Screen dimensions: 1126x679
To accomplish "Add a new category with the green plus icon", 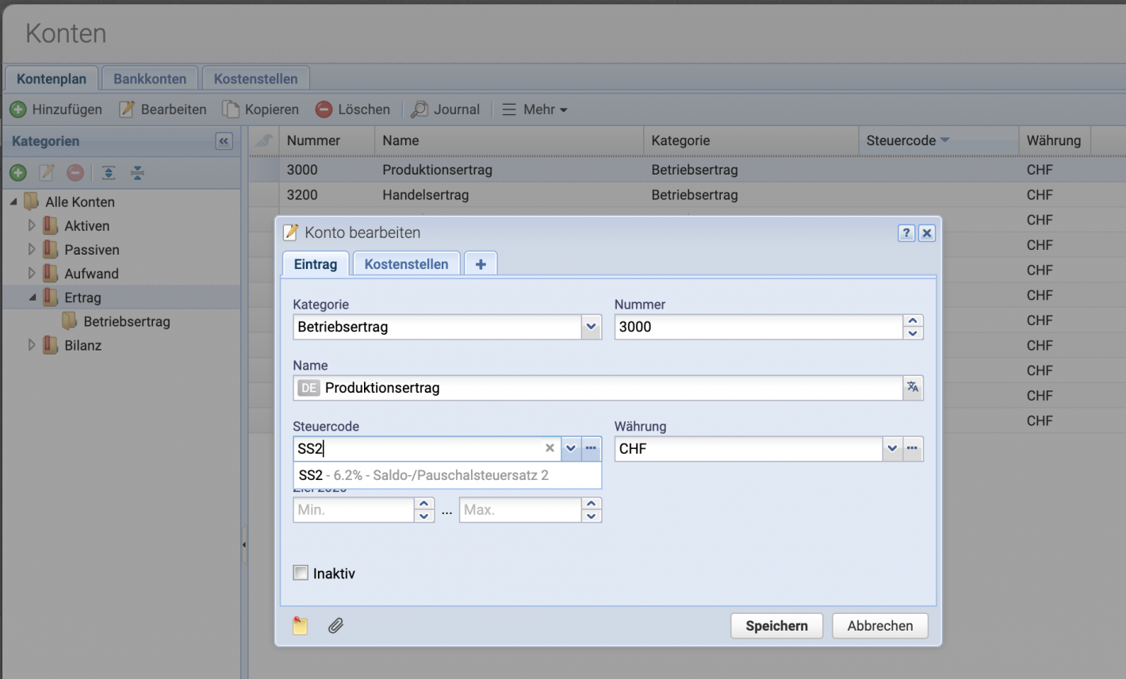I will coord(17,173).
